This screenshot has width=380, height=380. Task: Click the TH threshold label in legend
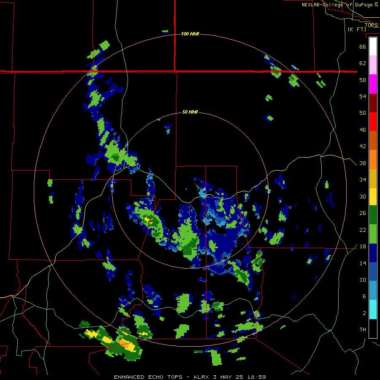(363, 330)
